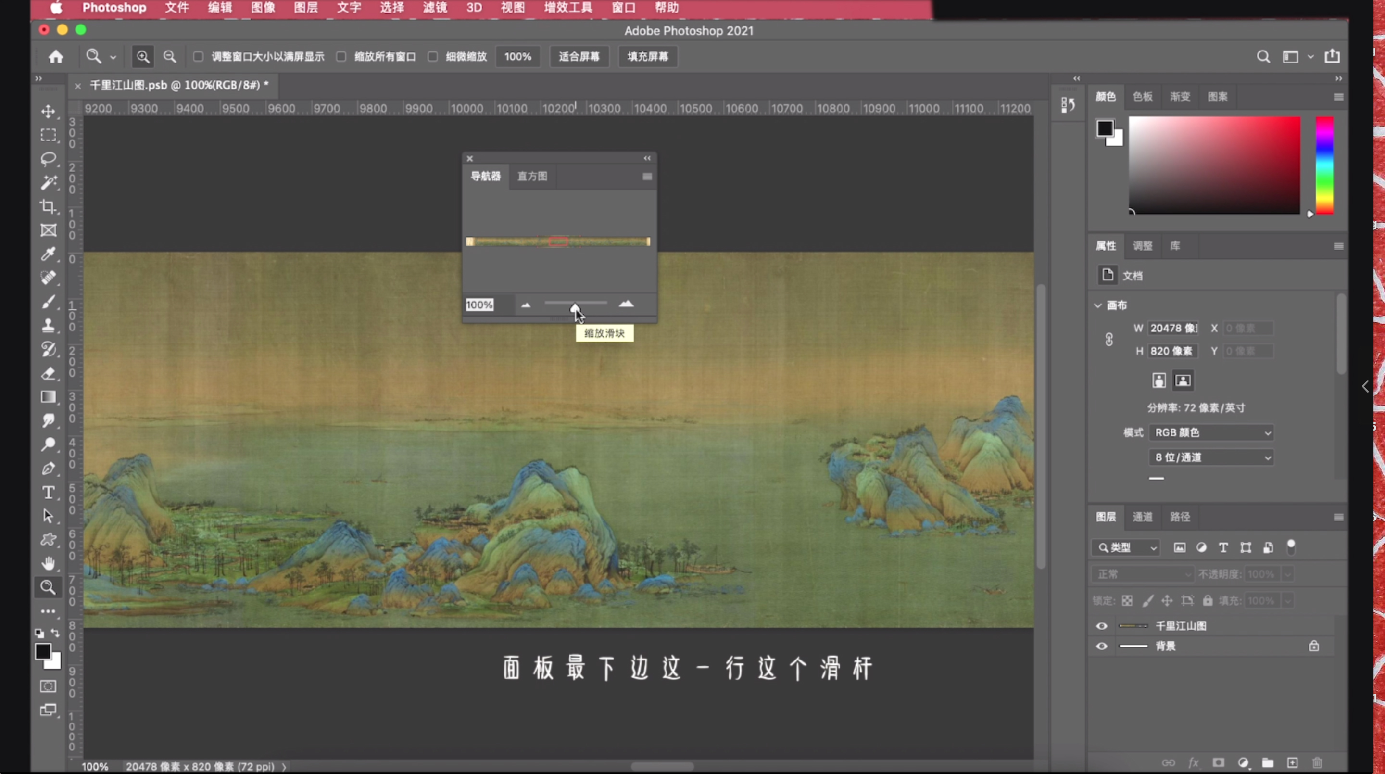This screenshot has height=774, width=1385.
Task: Open the 滤镜 menu
Action: point(435,8)
